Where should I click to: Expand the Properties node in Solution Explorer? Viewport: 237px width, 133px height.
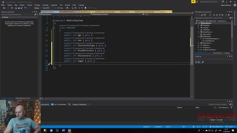198,25
